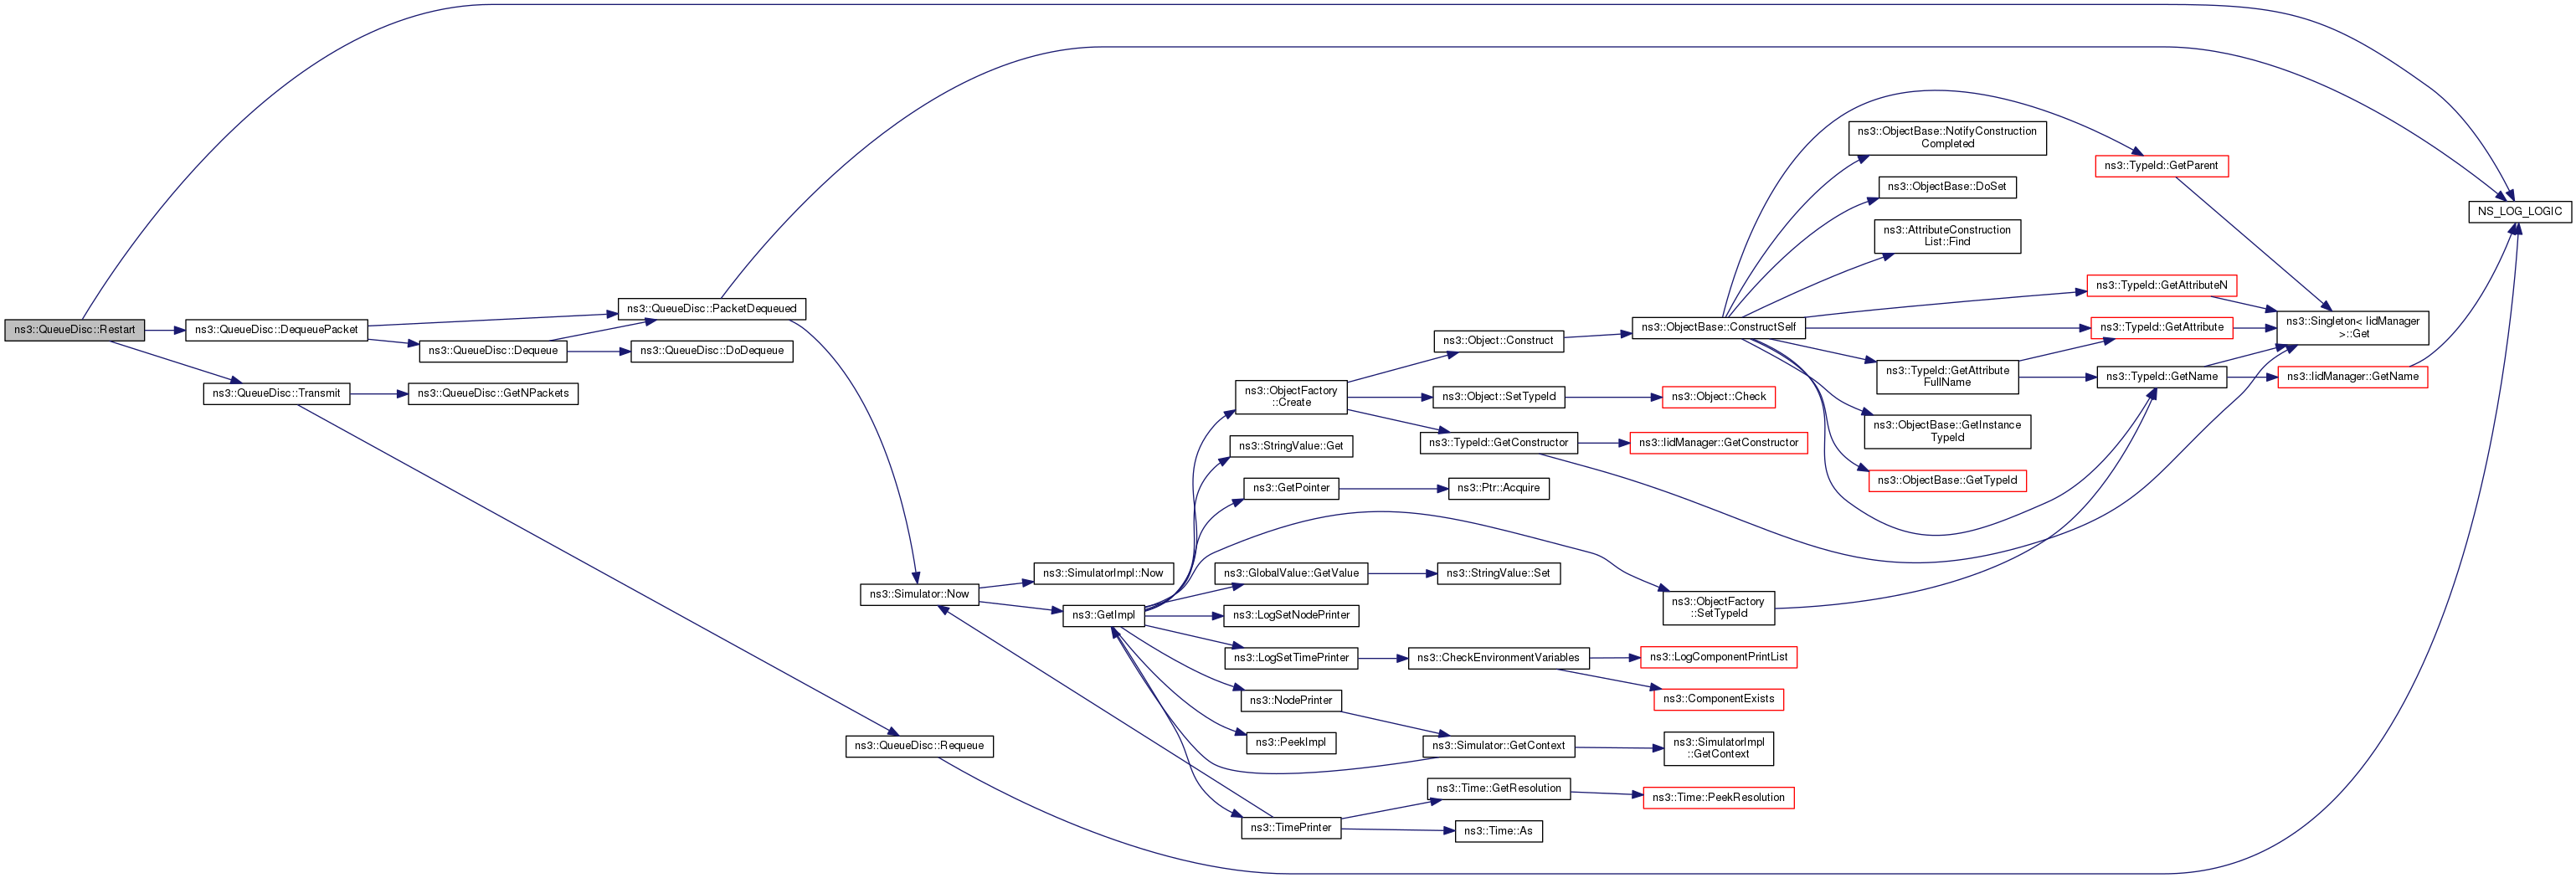Screen dimensions: 2576x878
Task: Click the ns3::TypeId::GetConstructor node
Action: pos(1498,443)
